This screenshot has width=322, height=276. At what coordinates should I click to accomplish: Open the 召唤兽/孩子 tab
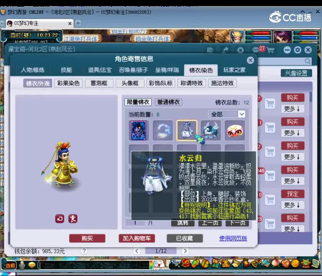tap(133, 70)
